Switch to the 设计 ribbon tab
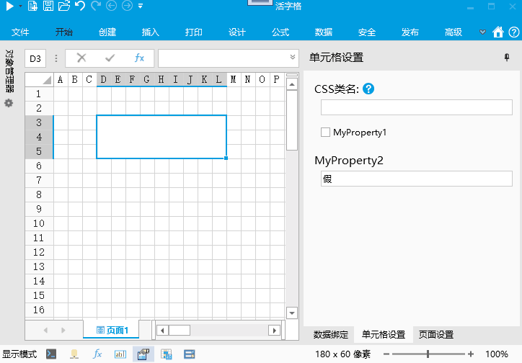The width and height of the screenshot is (522, 363). click(237, 32)
